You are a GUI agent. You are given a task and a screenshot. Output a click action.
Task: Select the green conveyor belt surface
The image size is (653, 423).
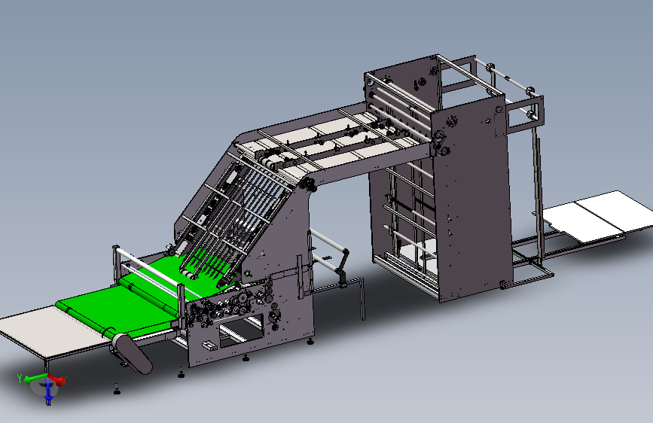click(x=121, y=308)
